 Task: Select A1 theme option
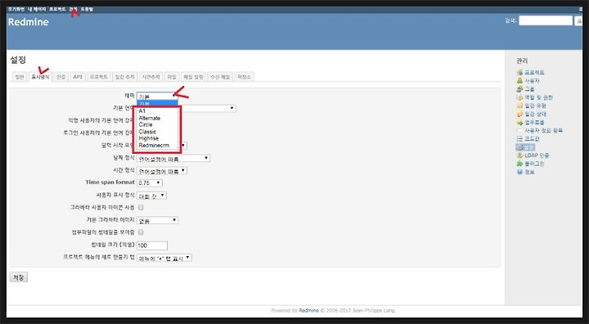157,111
